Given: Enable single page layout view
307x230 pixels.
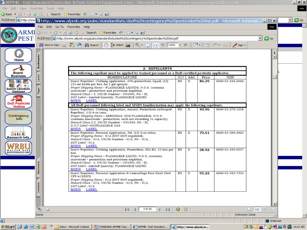Looking at the screenshot, I should tap(249, 209).
